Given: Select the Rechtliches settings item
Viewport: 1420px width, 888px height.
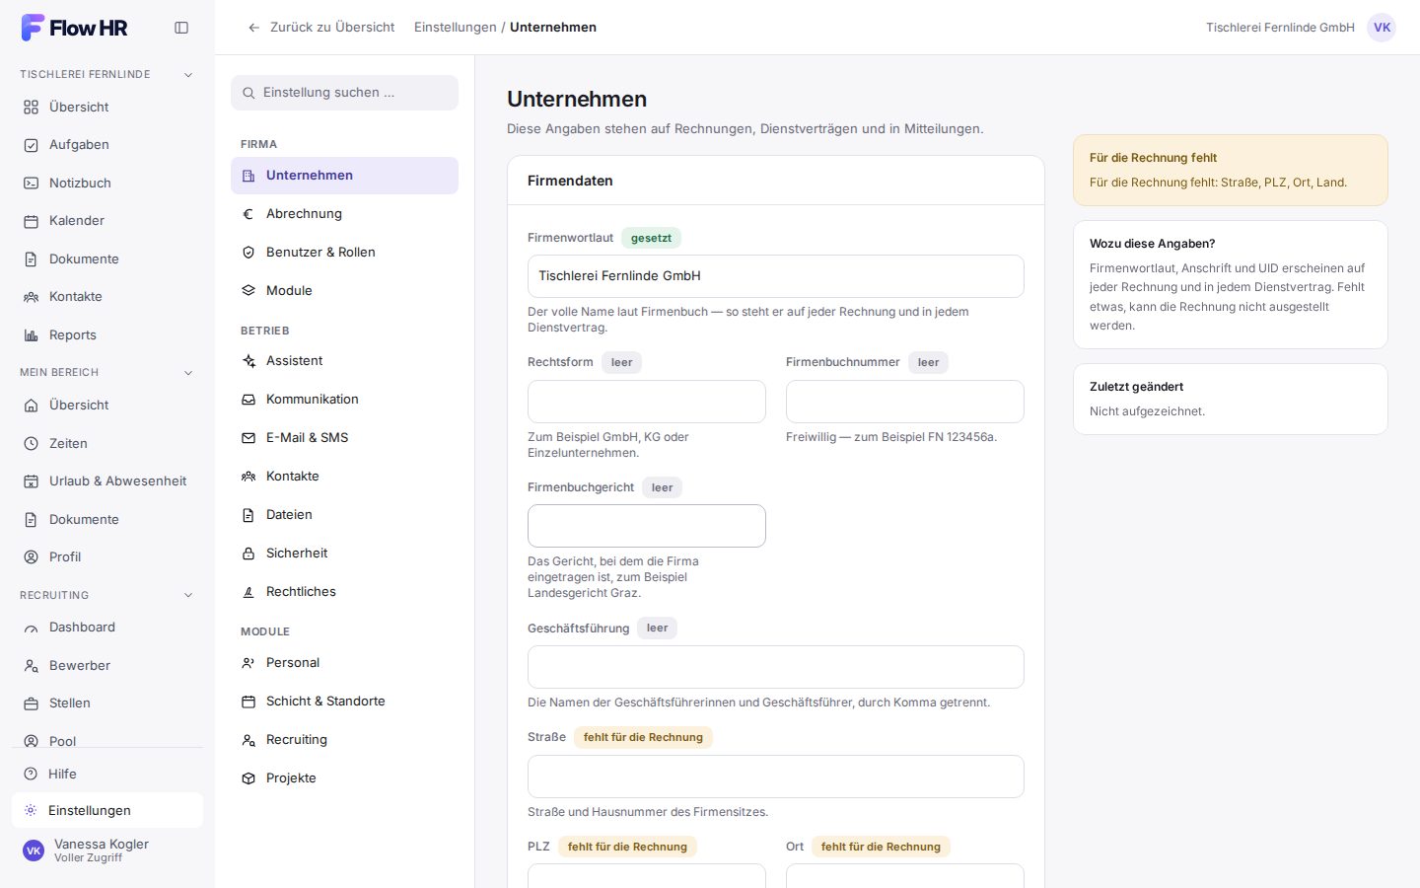Looking at the screenshot, I should (344, 592).
